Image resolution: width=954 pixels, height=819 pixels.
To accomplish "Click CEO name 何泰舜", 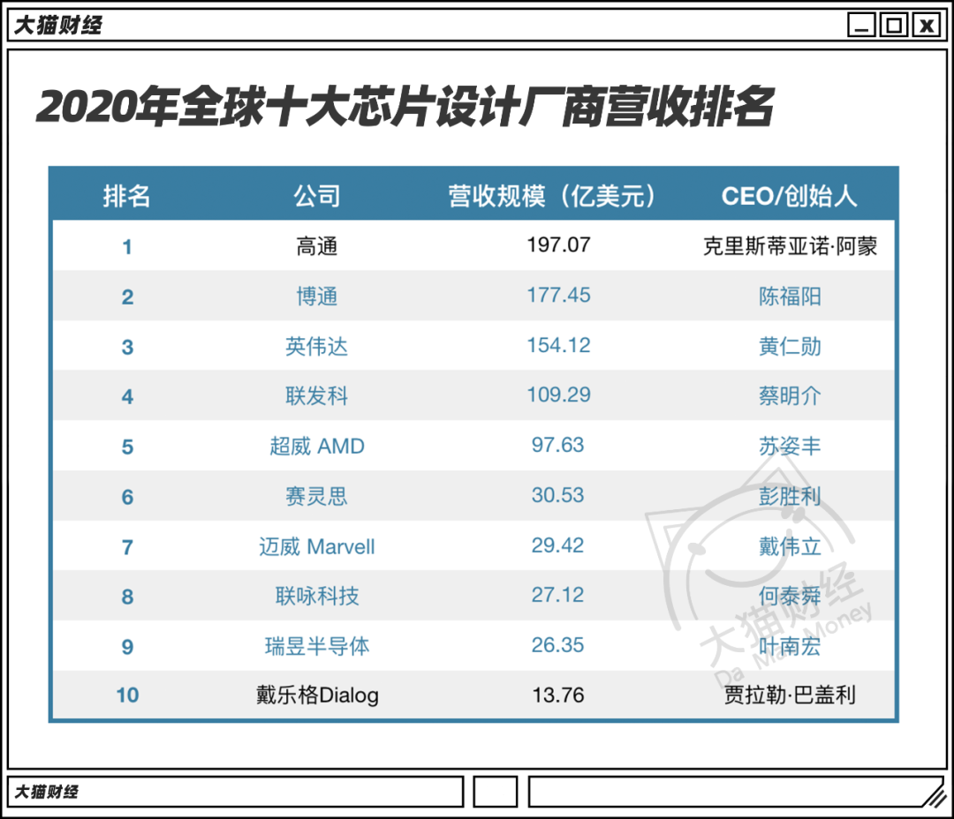I will [x=790, y=596].
